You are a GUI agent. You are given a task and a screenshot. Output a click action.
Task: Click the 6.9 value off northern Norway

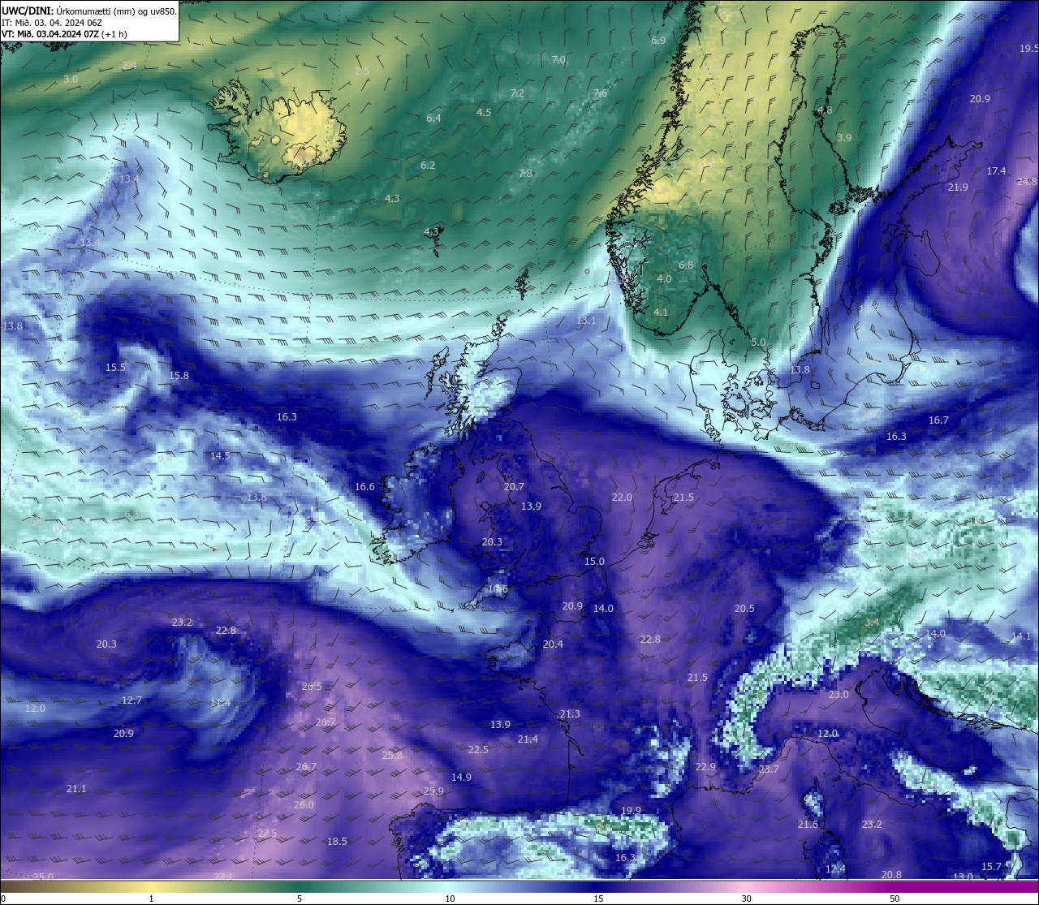click(658, 41)
